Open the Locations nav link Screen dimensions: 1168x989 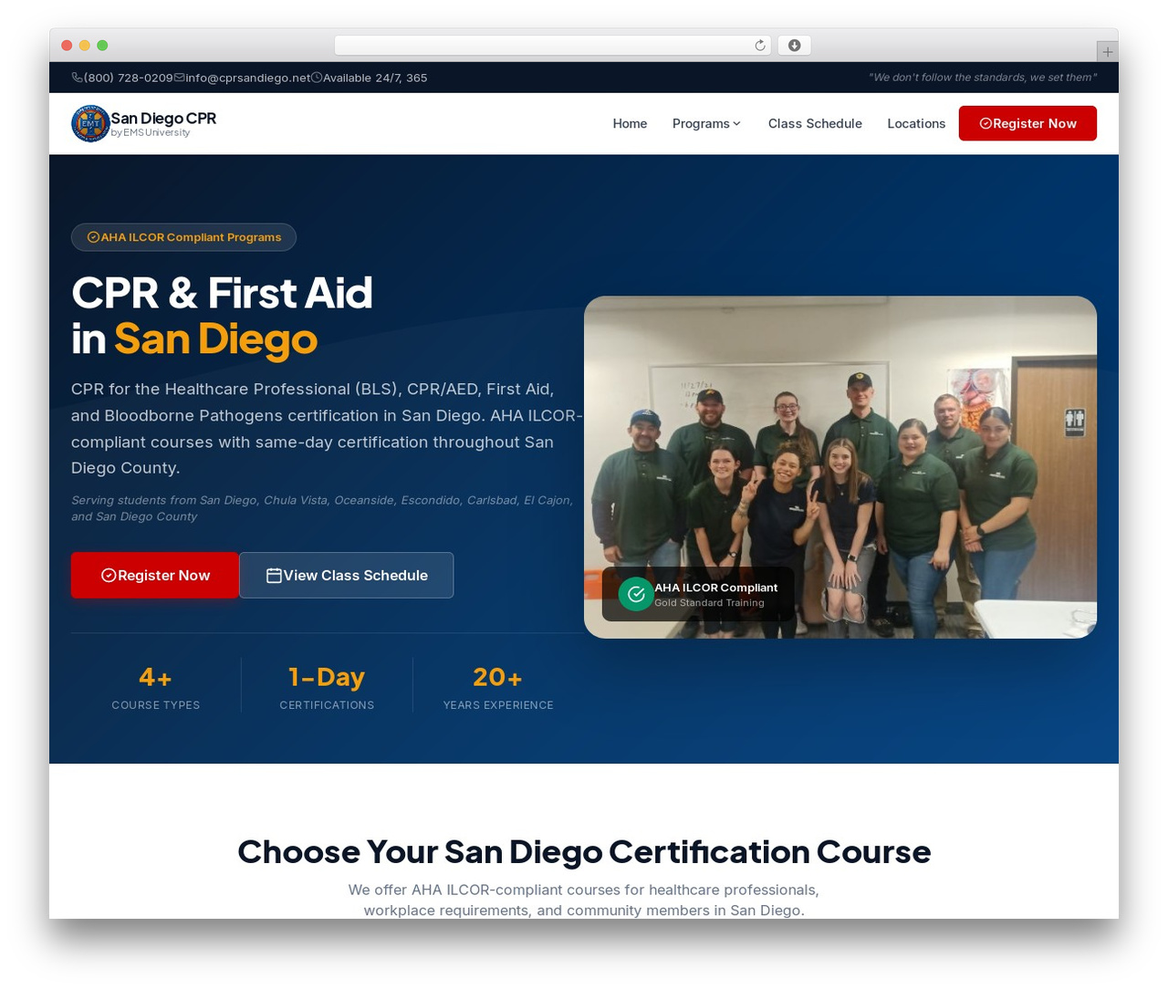pos(916,123)
